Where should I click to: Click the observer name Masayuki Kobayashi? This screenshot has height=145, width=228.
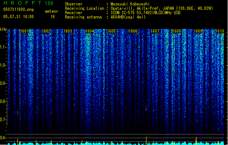130,4
